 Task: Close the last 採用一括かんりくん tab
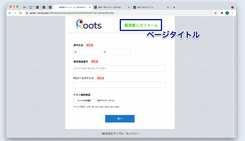click(x=168, y=7)
